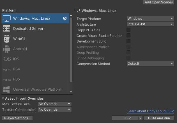Select the WebGL platform

pyautogui.click(x=35, y=39)
